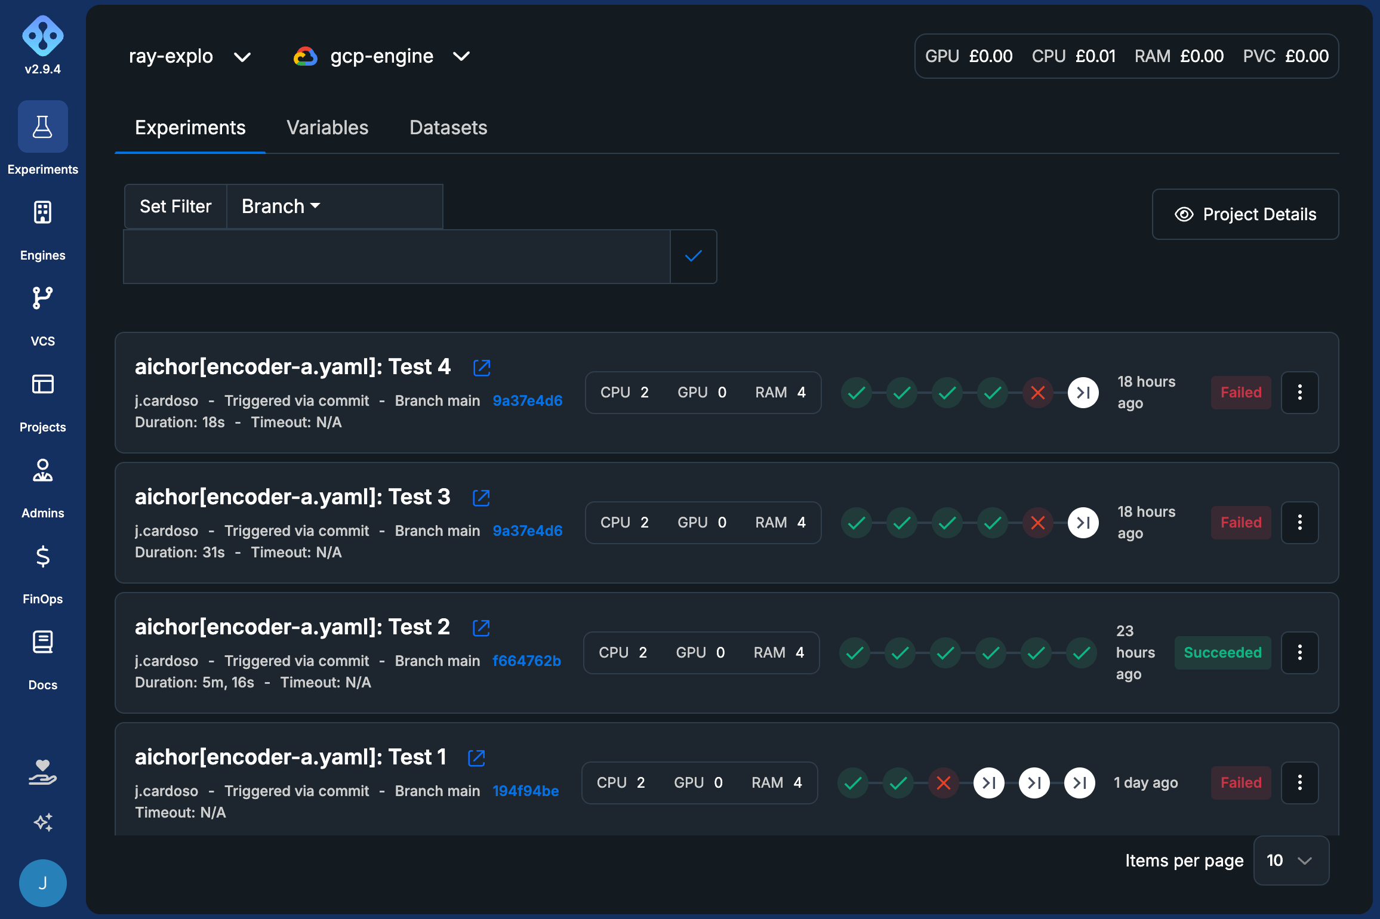Click the Failed badge of Test 3
This screenshot has height=919, width=1380.
[x=1241, y=523]
